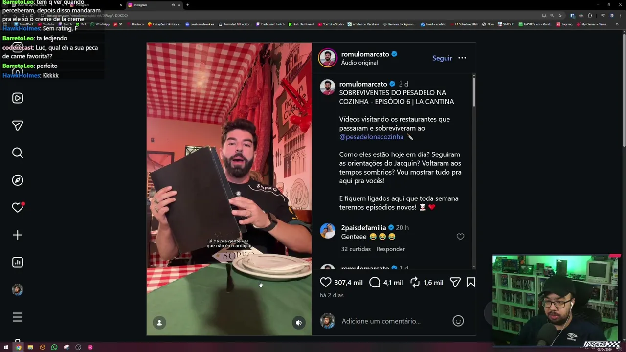The width and height of the screenshot is (626, 352).
Task: Click the reel video to pause
Action: (x=229, y=189)
